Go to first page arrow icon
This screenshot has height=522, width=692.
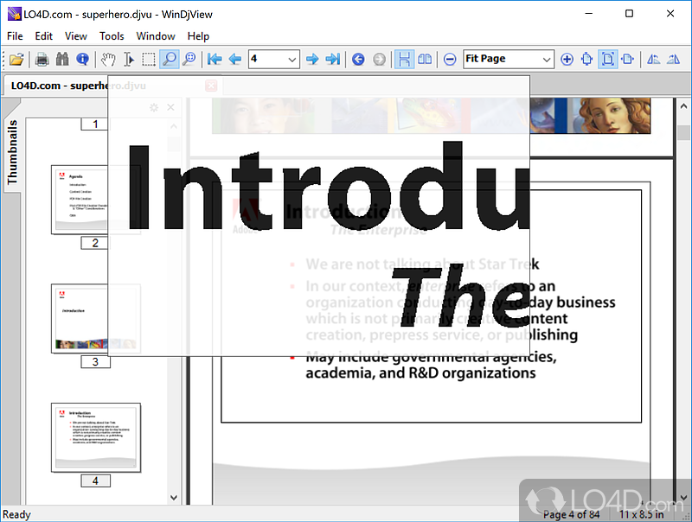215,59
